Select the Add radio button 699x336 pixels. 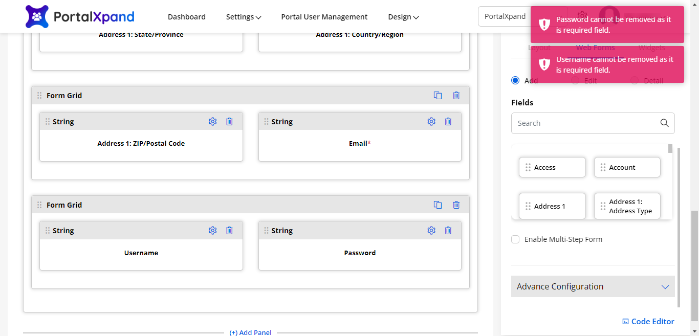[x=515, y=80]
